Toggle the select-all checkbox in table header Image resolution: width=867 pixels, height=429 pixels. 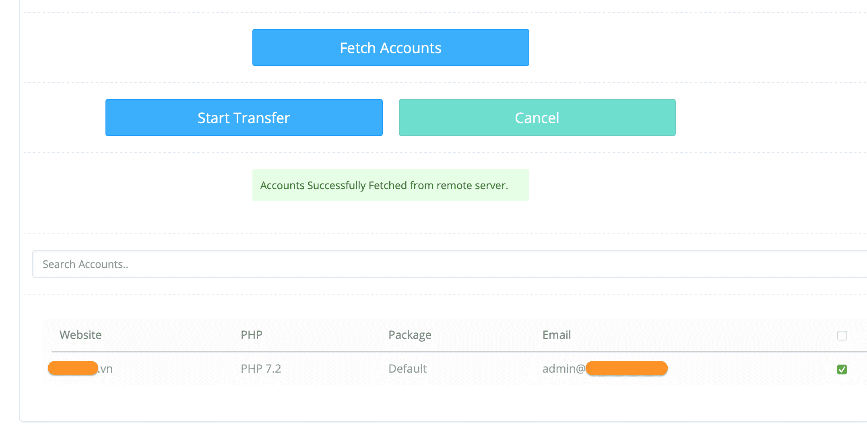click(842, 335)
